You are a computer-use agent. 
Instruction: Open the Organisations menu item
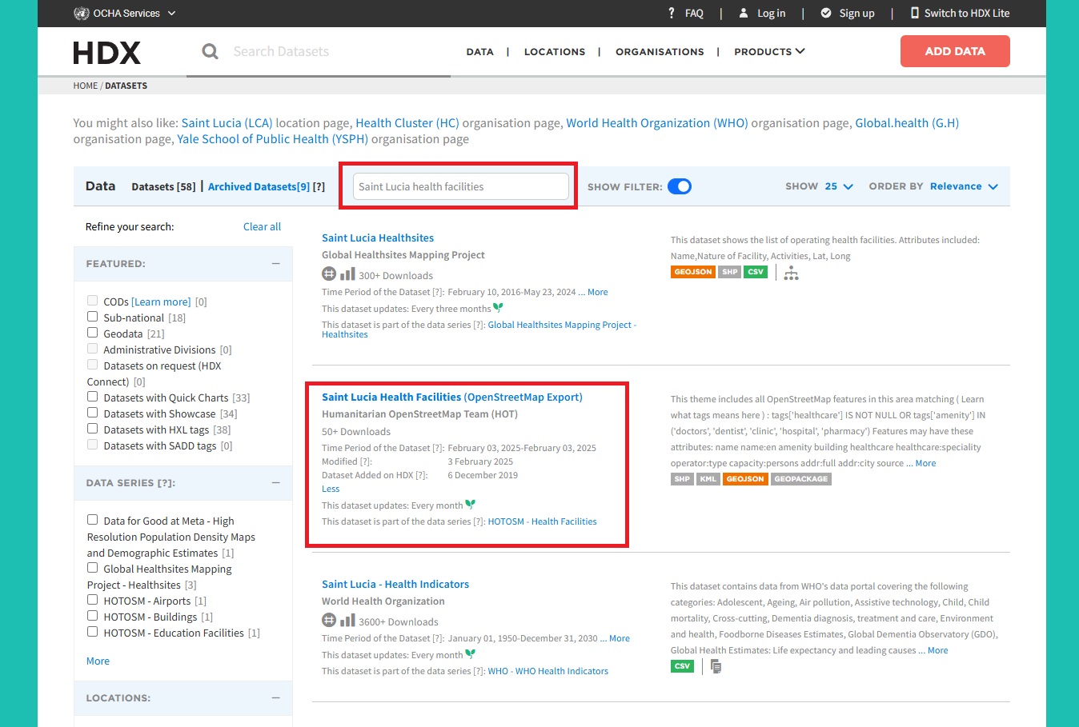(660, 52)
